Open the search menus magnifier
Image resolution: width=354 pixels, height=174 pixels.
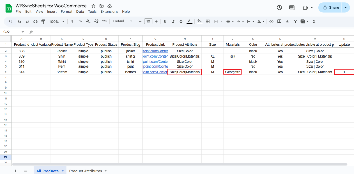(x=11, y=21)
